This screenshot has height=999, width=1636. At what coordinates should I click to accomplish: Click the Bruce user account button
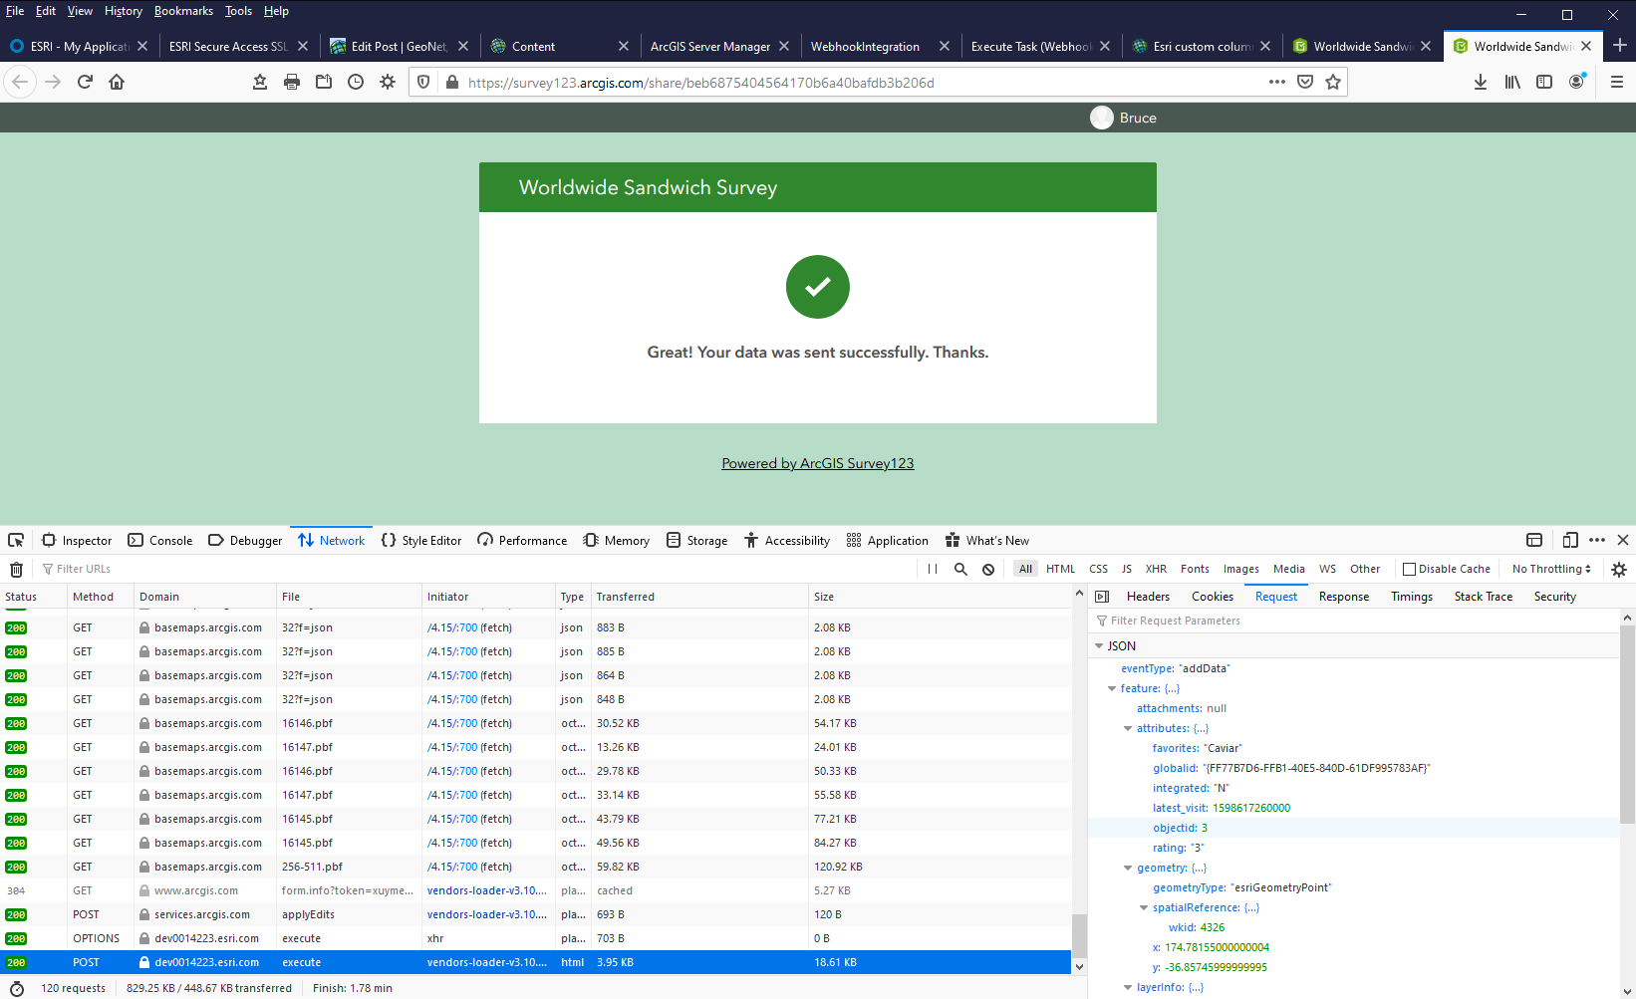click(x=1124, y=118)
